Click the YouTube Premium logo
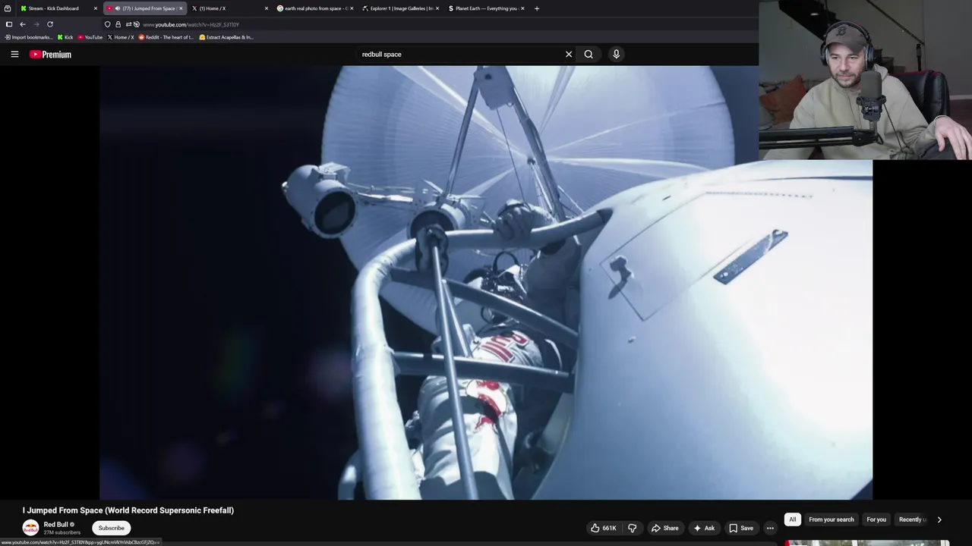This screenshot has width=972, height=546. [50, 54]
